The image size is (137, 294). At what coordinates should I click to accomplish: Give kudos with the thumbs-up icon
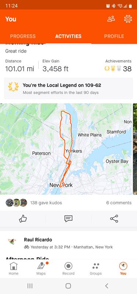[23, 219]
